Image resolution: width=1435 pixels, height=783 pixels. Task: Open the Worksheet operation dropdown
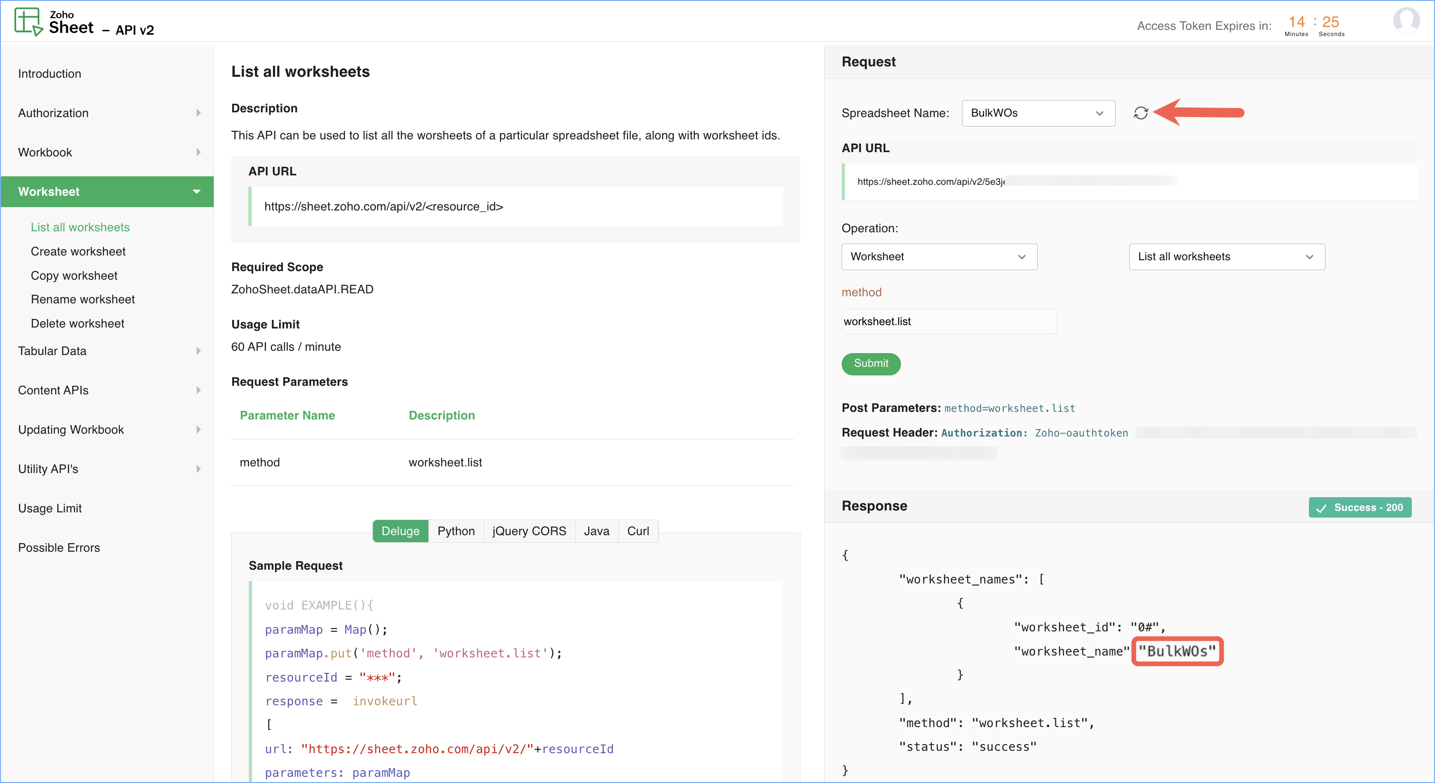939,257
